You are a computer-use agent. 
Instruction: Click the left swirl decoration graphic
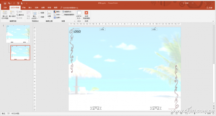(x=72, y=51)
